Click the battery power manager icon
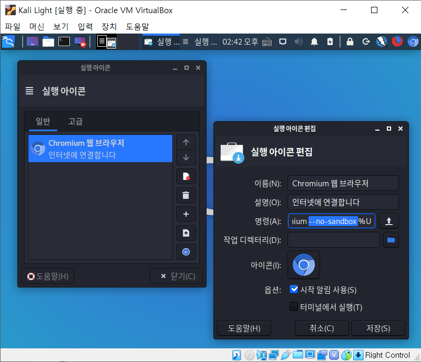421x362 pixels. (330, 41)
